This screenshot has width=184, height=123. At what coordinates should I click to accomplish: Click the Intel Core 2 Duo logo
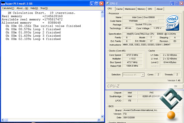(172, 23)
